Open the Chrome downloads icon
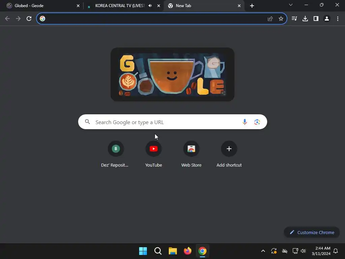 pyautogui.click(x=305, y=19)
